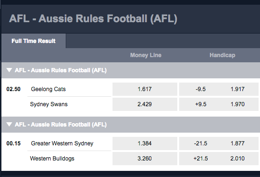
Task: Collapse the first AFL section triangle
Action: pos(9,70)
